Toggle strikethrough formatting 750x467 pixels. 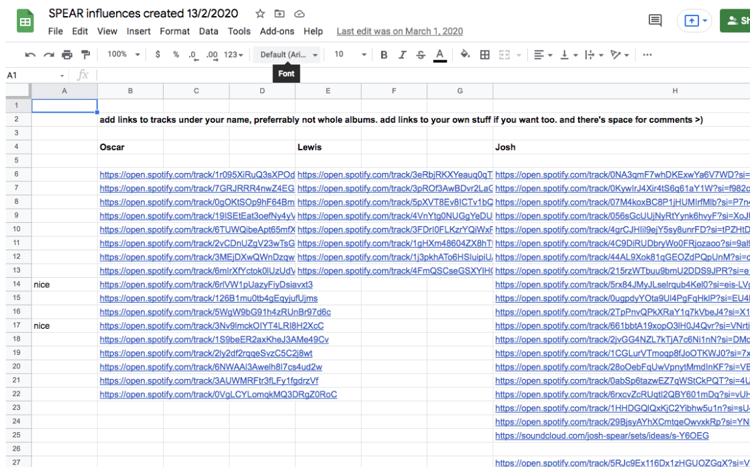click(421, 55)
